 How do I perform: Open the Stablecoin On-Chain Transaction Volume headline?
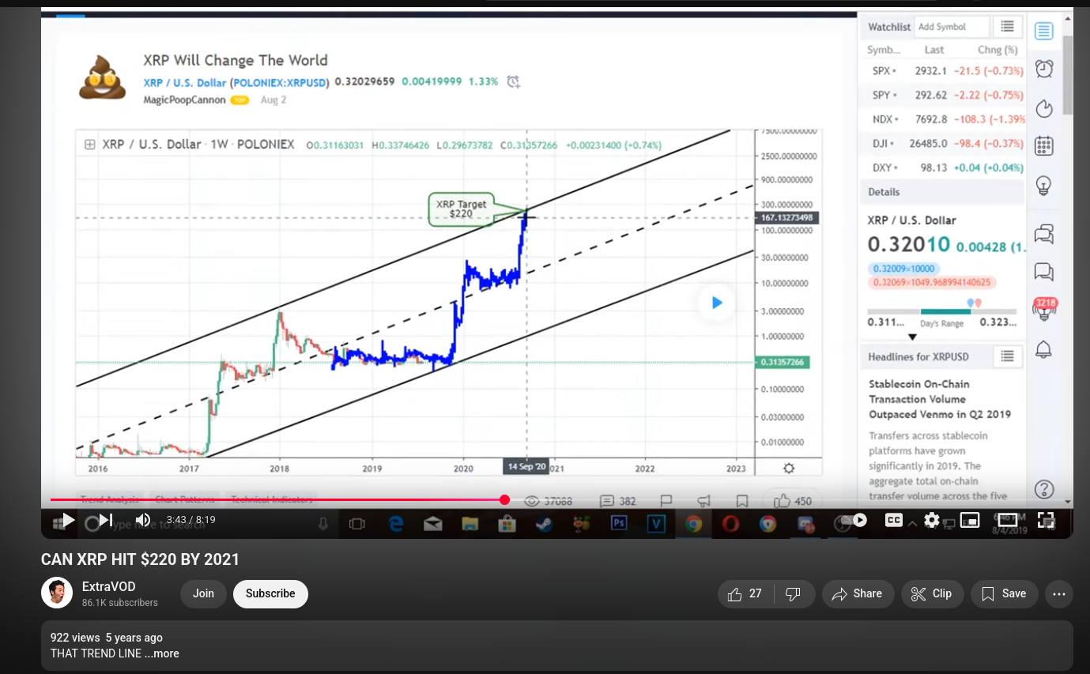[x=939, y=399]
